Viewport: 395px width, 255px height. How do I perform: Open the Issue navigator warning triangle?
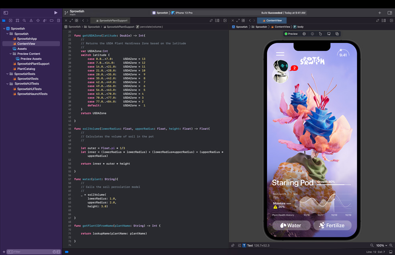[31, 20]
